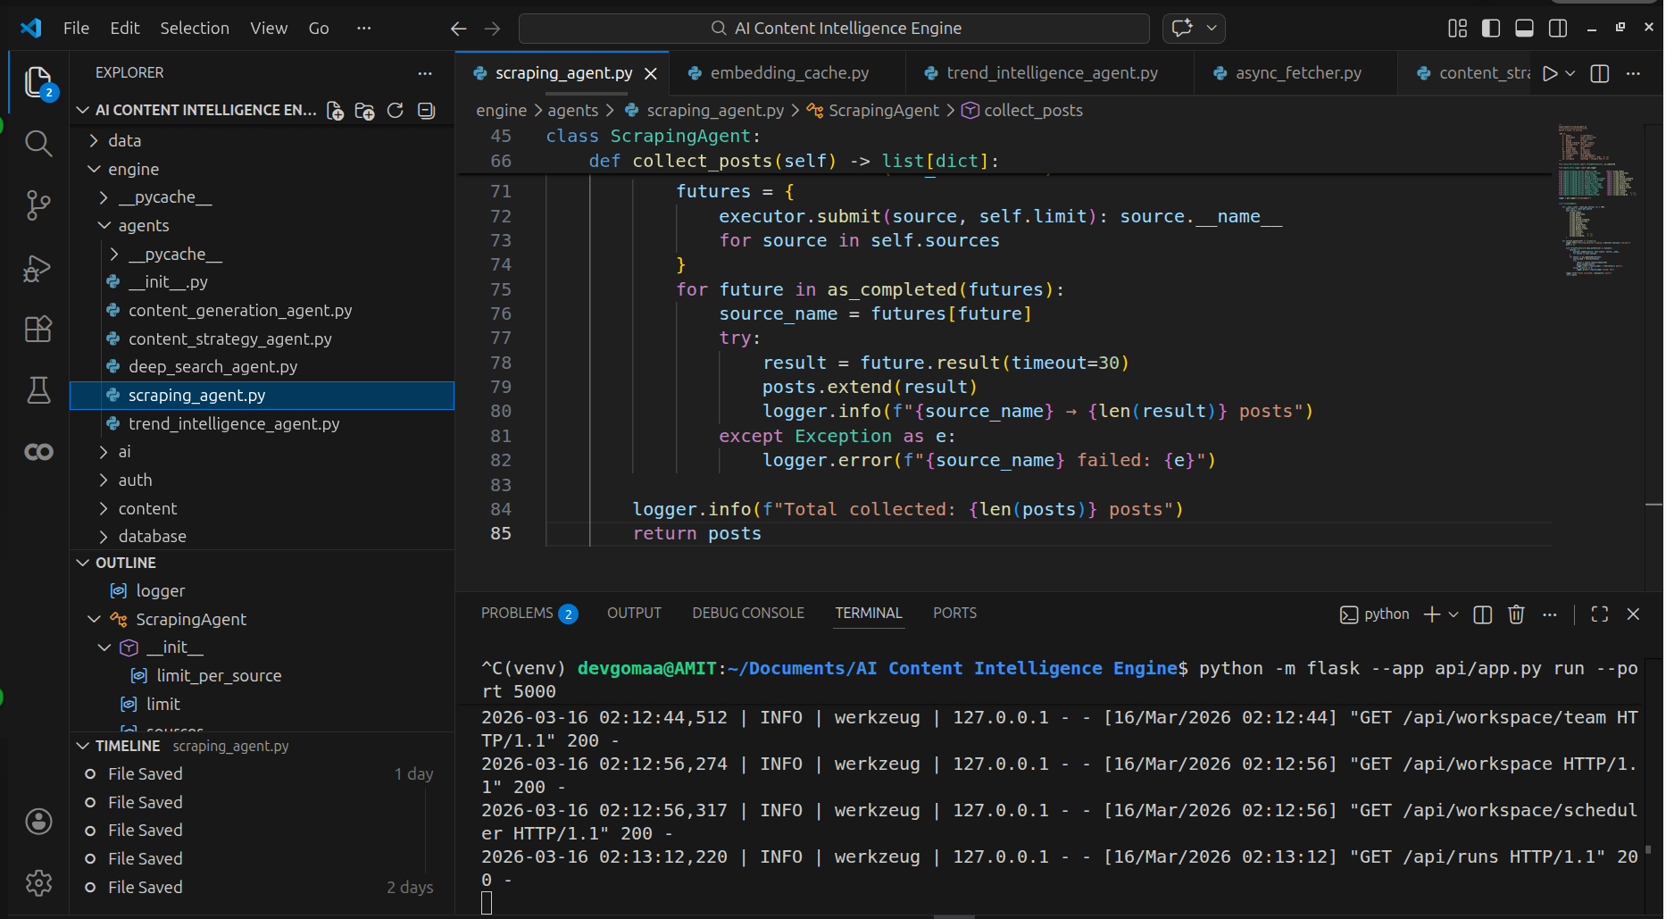Expand the data folder
Viewport: 1666px width, 919px height.
[x=124, y=141]
